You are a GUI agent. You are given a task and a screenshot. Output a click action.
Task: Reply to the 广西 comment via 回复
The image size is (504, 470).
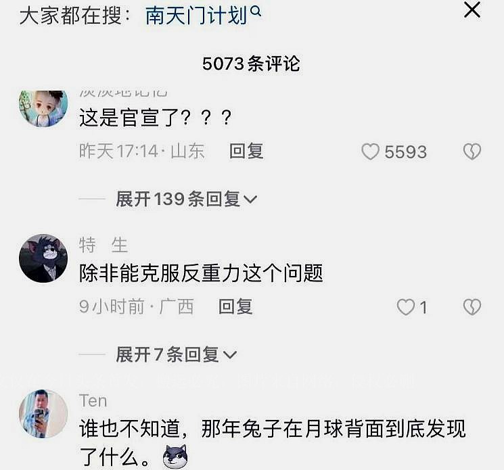click(235, 306)
